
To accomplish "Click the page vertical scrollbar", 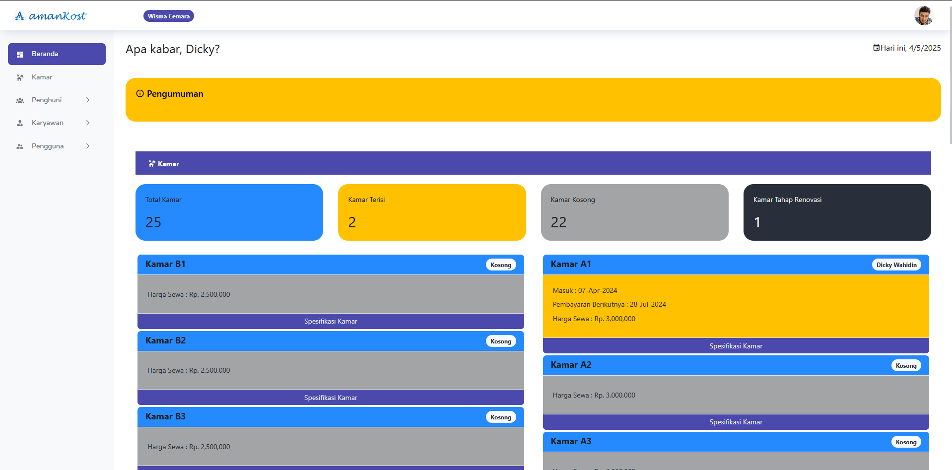I will [950, 74].
